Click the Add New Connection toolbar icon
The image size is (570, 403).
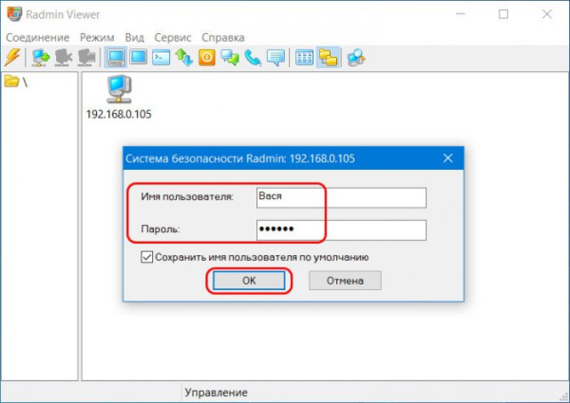40,58
